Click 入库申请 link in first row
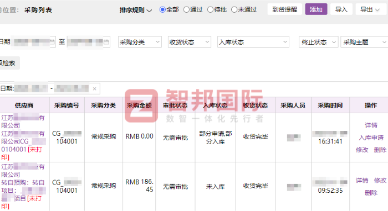 pos(371,138)
